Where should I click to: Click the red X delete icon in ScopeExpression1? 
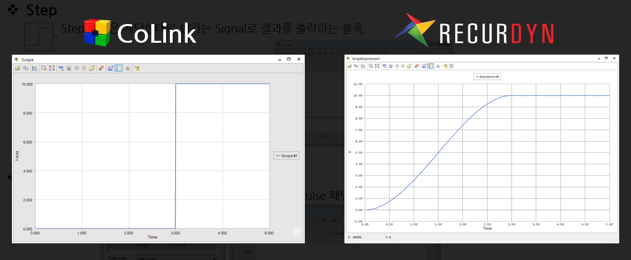click(x=417, y=66)
